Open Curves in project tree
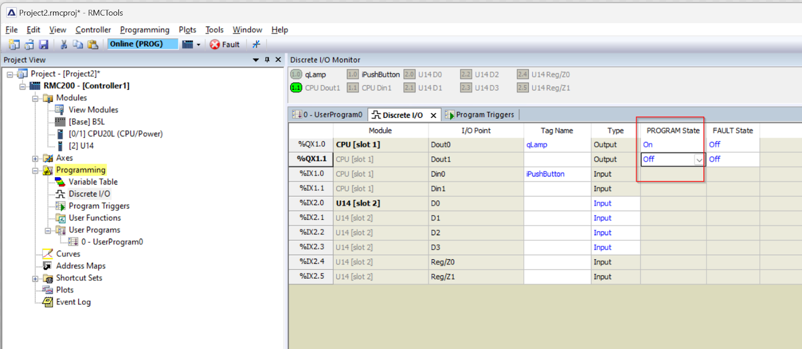 click(68, 254)
